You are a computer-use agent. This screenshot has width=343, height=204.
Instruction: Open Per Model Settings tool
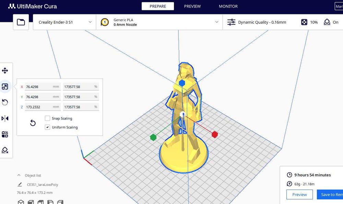pyautogui.click(x=5, y=134)
